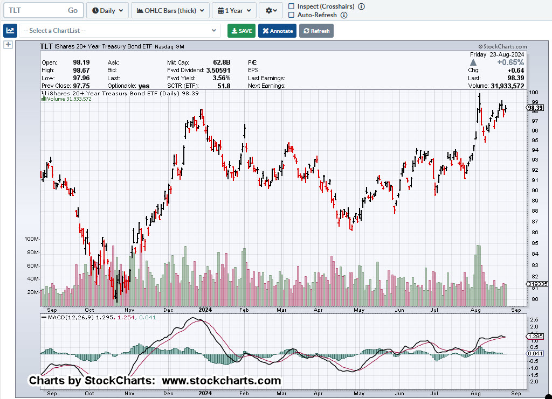The height and width of the screenshot is (399, 552).
Task: Click into the TLT symbol input field
Action: pyautogui.click(x=35, y=10)
